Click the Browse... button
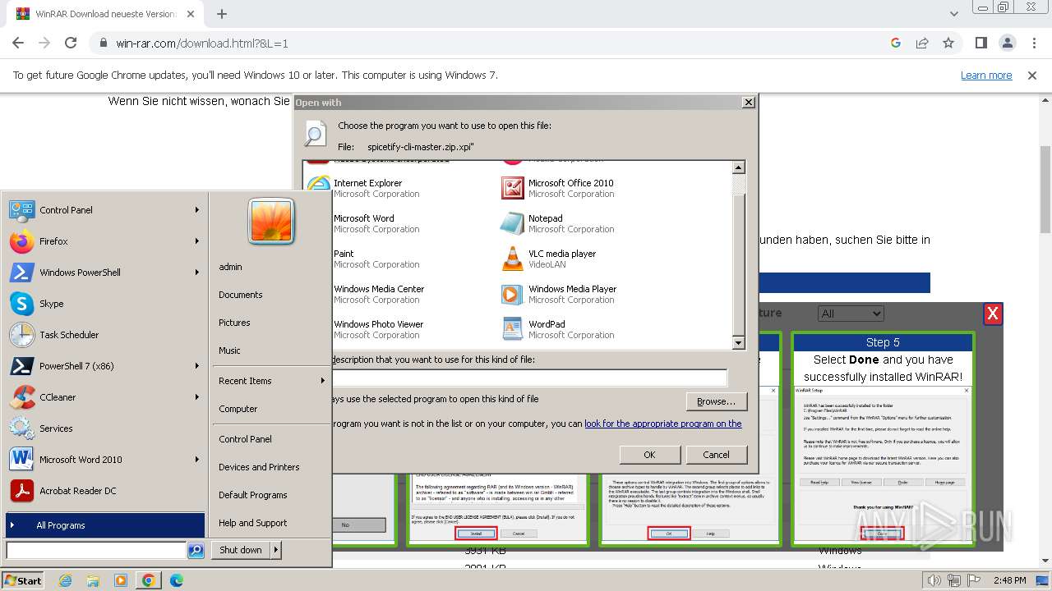1052x591 pixels. pos(716,401)
